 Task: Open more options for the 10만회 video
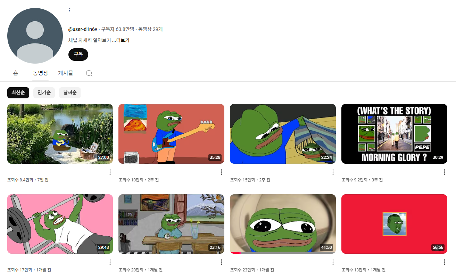(222, 172)
